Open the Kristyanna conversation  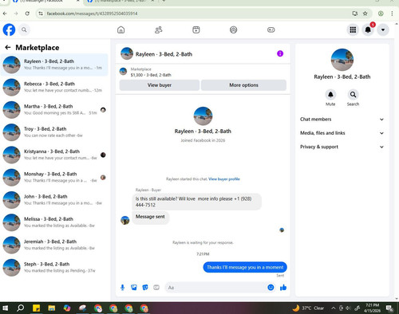54,155
